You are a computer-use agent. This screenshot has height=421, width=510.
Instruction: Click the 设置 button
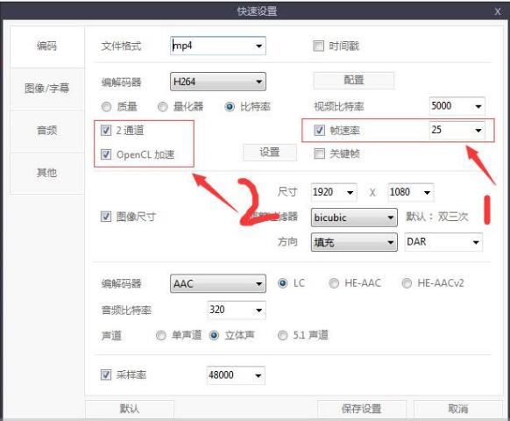(x=270, y=152)
